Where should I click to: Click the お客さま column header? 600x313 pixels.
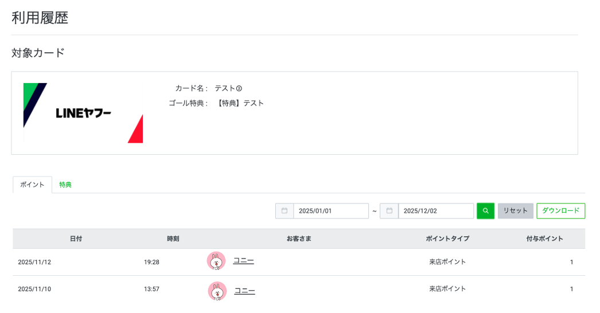(299, 238)
